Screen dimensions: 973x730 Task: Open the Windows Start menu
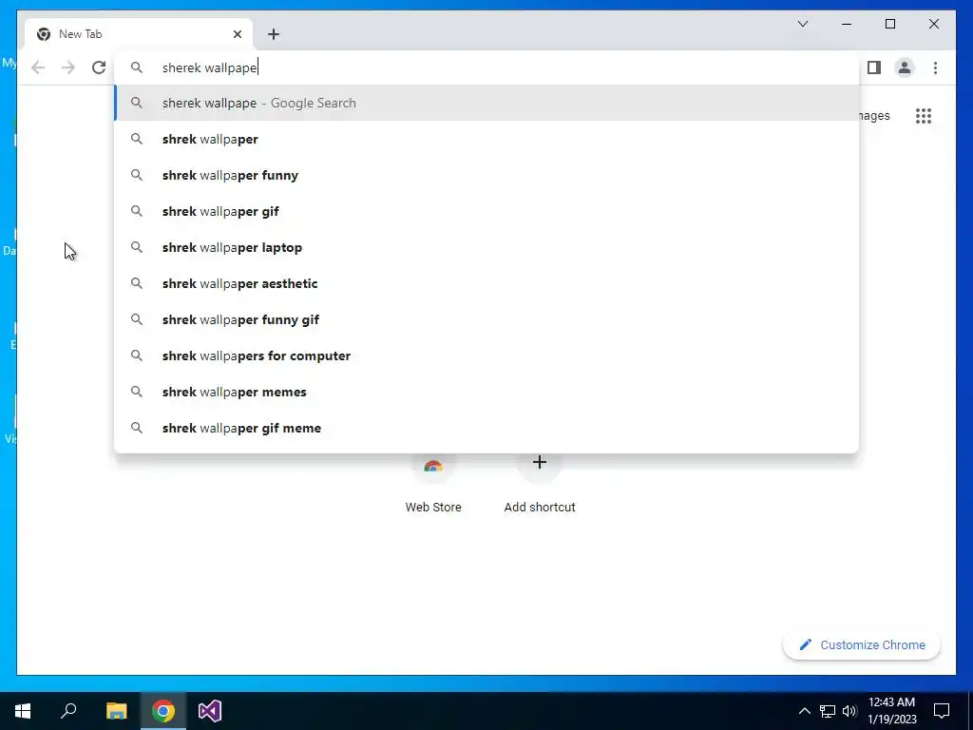click(23, 711)
